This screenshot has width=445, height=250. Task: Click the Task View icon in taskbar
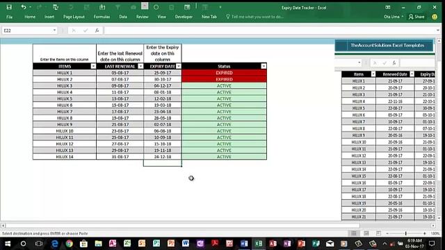click(x=39, y=244)
